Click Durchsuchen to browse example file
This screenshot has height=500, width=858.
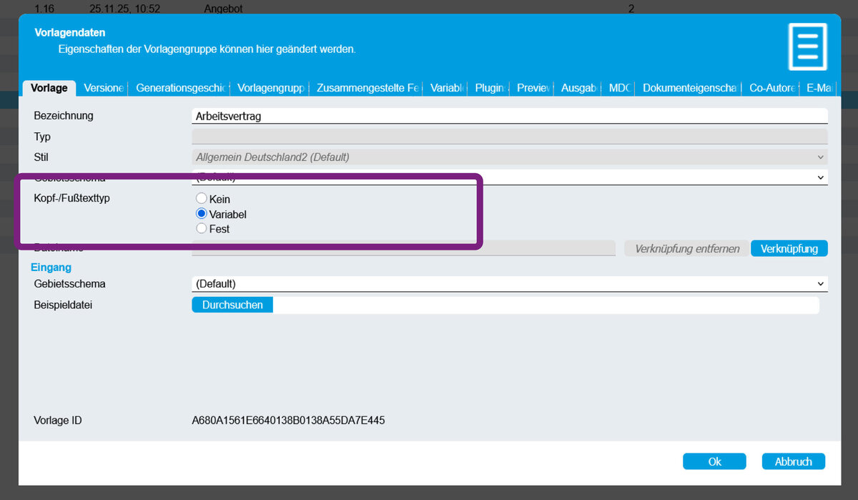[x=232, y=305]
